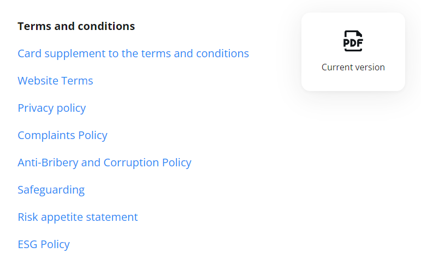
Task: Open the Privacy policy link
Action: pos(51,108)
